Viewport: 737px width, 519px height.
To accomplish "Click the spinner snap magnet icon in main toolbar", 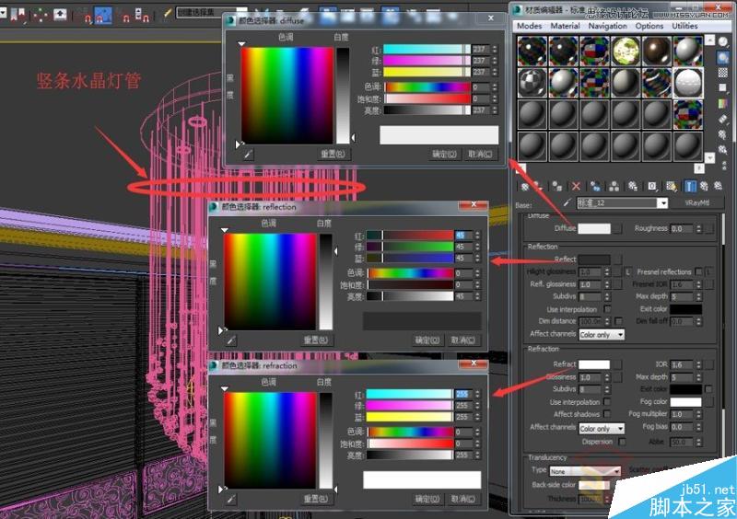I will point(142,15).
